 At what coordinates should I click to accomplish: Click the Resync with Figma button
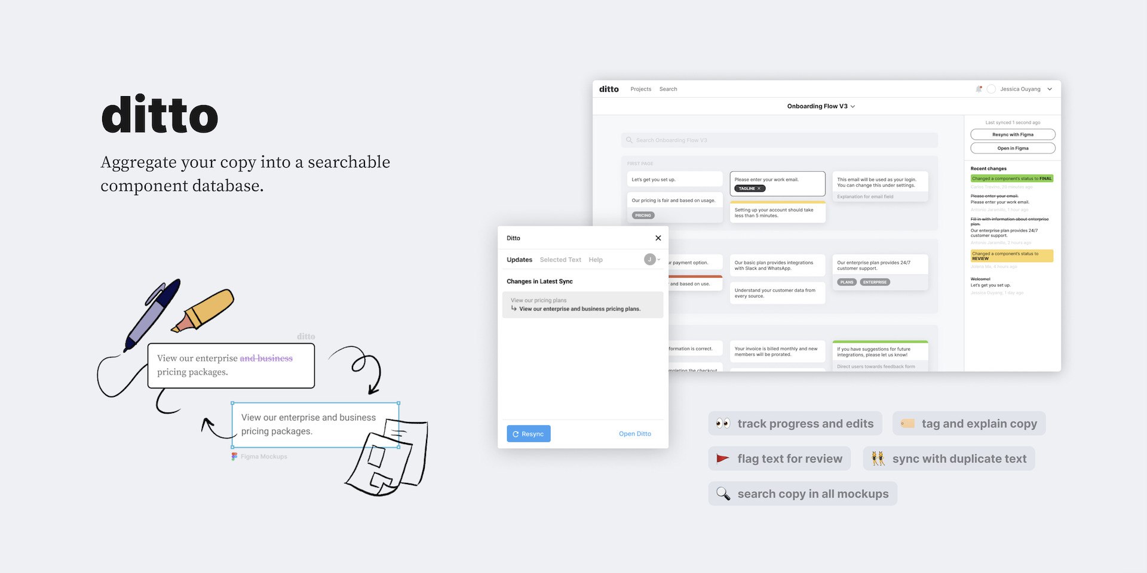1013,134
